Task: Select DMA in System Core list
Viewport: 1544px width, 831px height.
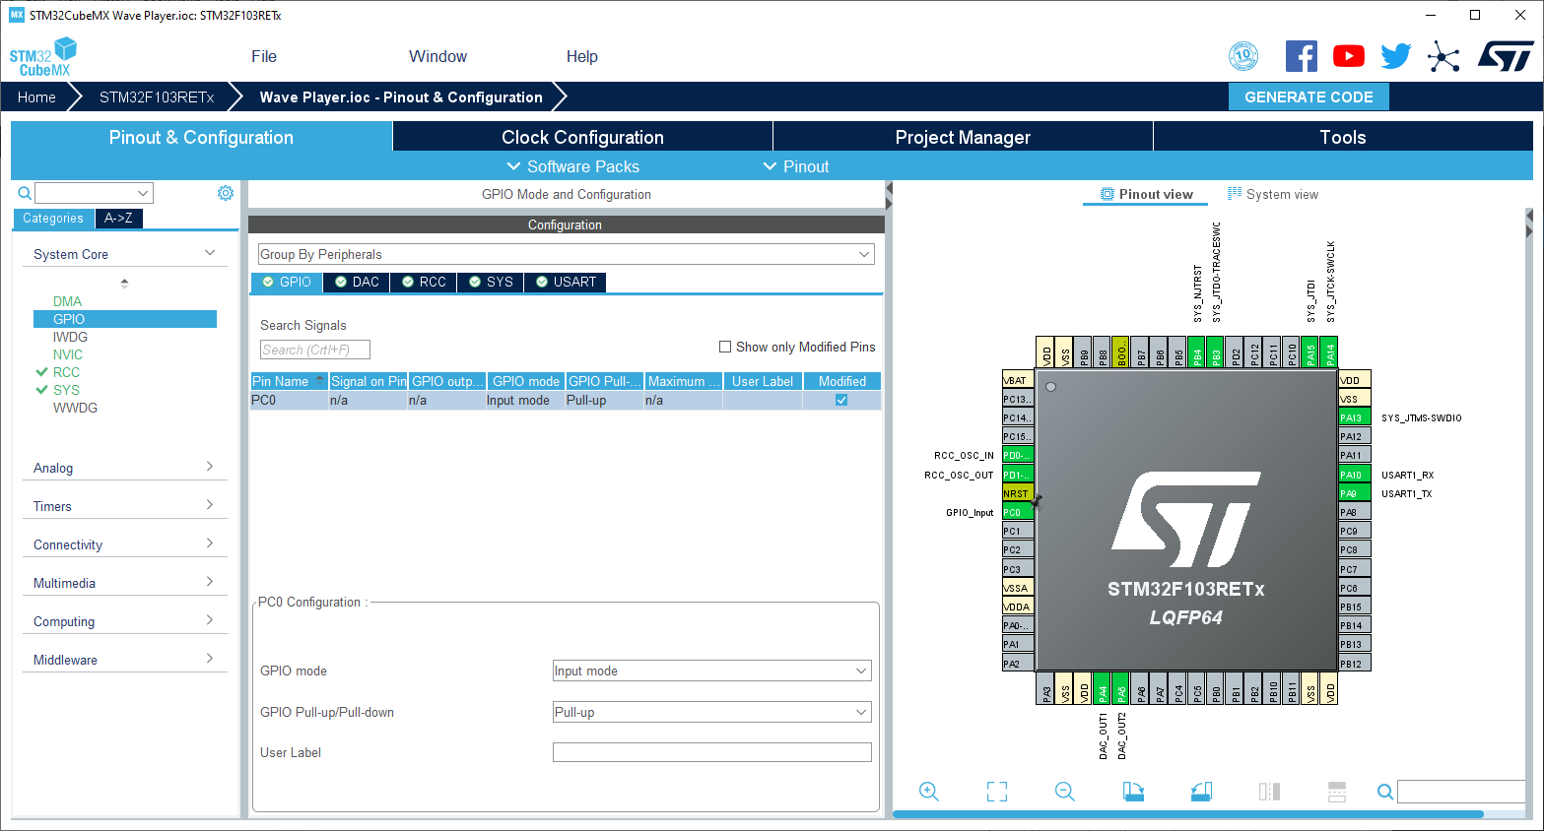Action: pyautogui.click(x=67, y=301)
